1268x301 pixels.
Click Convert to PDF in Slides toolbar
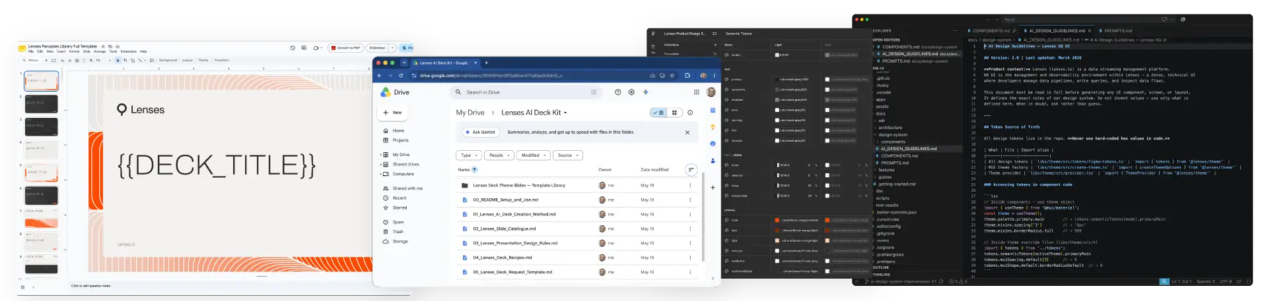click(346, 47)
